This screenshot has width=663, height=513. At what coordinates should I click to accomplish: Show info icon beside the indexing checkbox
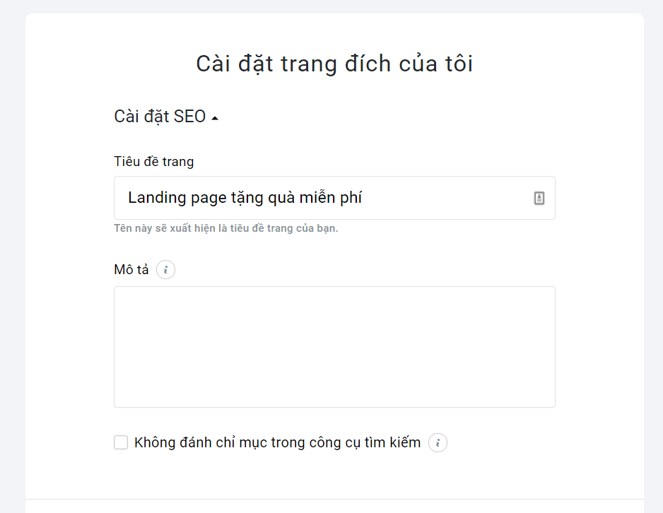tap(438, 443)
